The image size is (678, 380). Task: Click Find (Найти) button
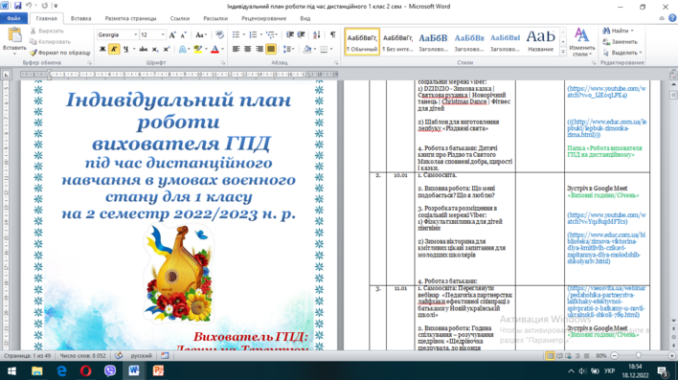click(x=619, y=31)
